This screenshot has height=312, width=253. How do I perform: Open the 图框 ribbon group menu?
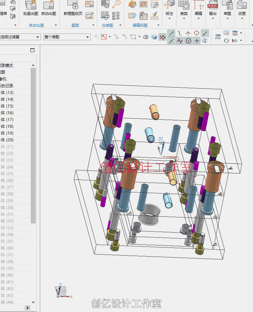(93, 25)
